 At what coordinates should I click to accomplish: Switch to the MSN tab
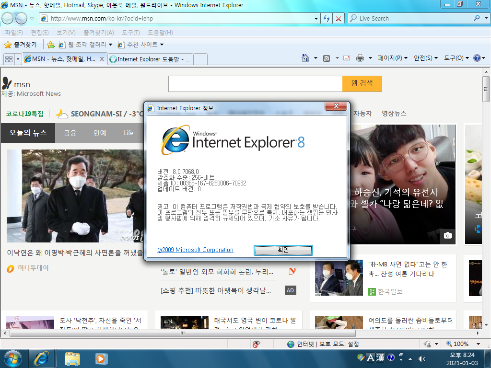(x=60, y=59)
